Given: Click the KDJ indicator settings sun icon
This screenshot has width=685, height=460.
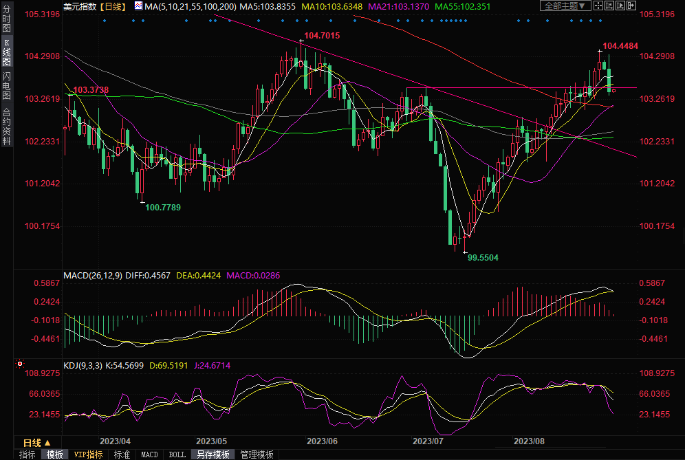Looking at the screenshot, I should click(x=20, y=364).
